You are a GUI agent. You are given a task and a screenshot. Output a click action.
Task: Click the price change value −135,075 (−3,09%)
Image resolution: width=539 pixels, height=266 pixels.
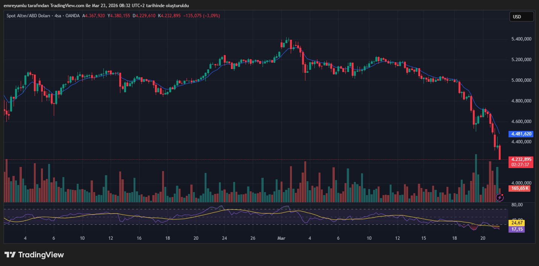coord(201,16)
